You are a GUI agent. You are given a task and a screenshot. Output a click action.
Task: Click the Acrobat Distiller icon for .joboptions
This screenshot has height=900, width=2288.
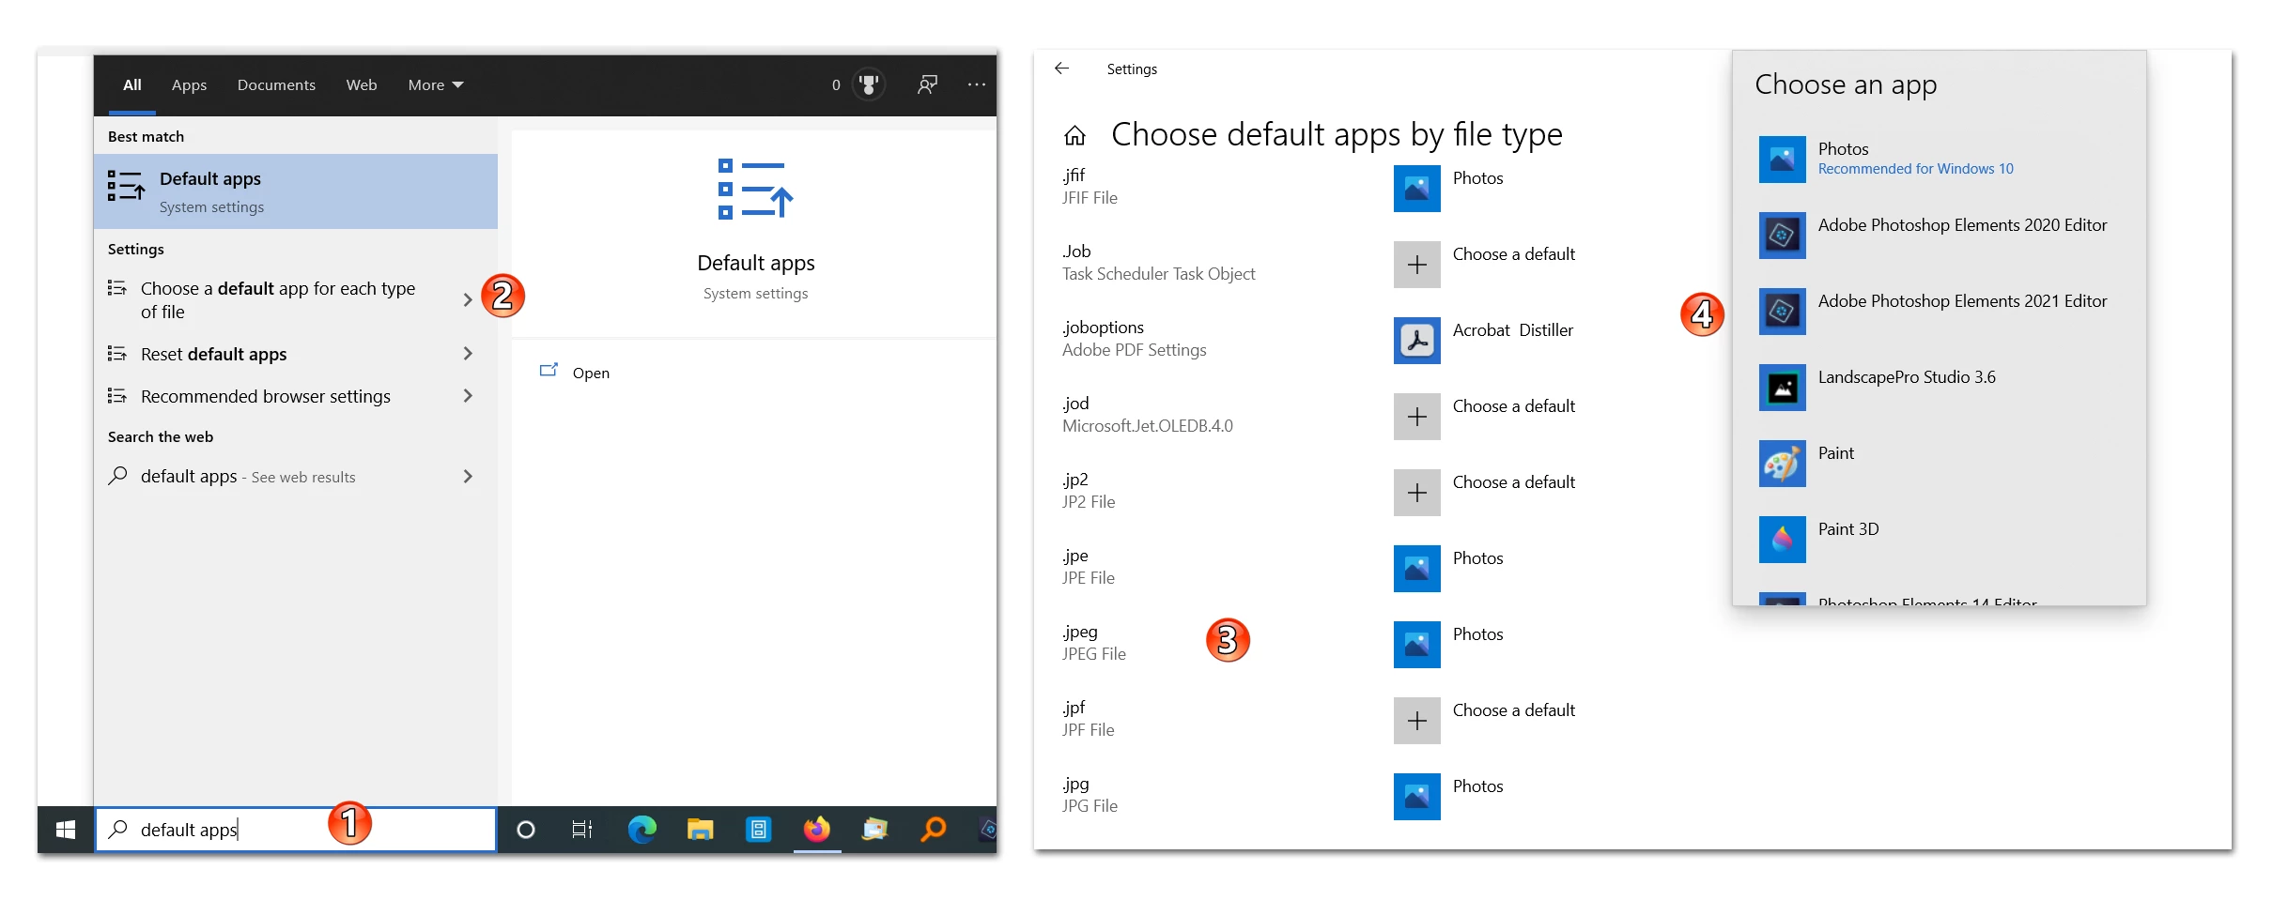pyautogui.click(x=1417, y=341)
